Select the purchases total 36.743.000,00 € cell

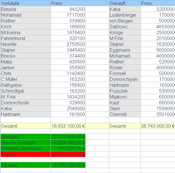pos(158,126)
